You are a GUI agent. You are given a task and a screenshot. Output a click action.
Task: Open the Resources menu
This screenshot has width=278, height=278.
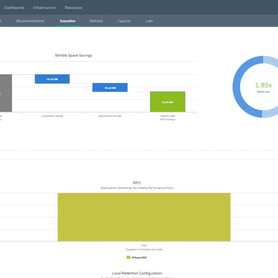pyautogui.click(x=73, y=8)
